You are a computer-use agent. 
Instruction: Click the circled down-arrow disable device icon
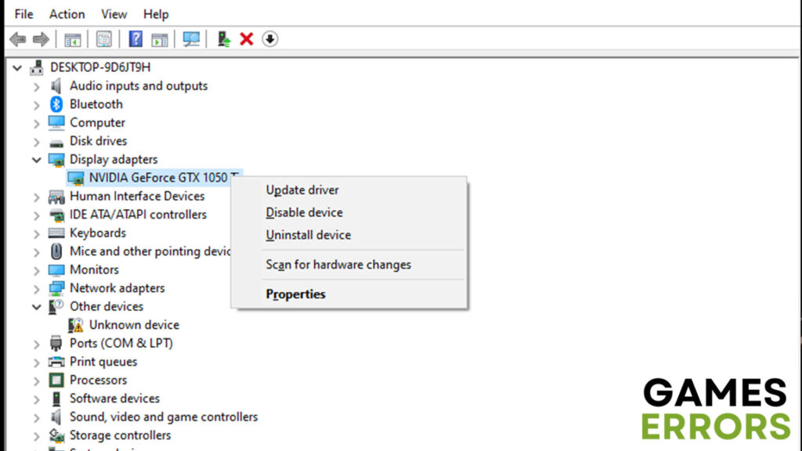coord(270,39)
